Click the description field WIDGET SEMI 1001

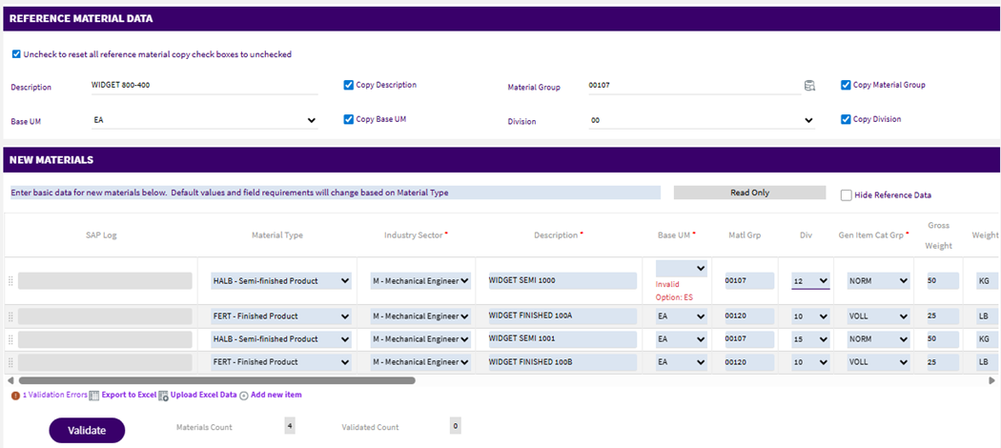point(562,339)
